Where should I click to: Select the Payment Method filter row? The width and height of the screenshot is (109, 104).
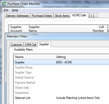coord(61,83)
